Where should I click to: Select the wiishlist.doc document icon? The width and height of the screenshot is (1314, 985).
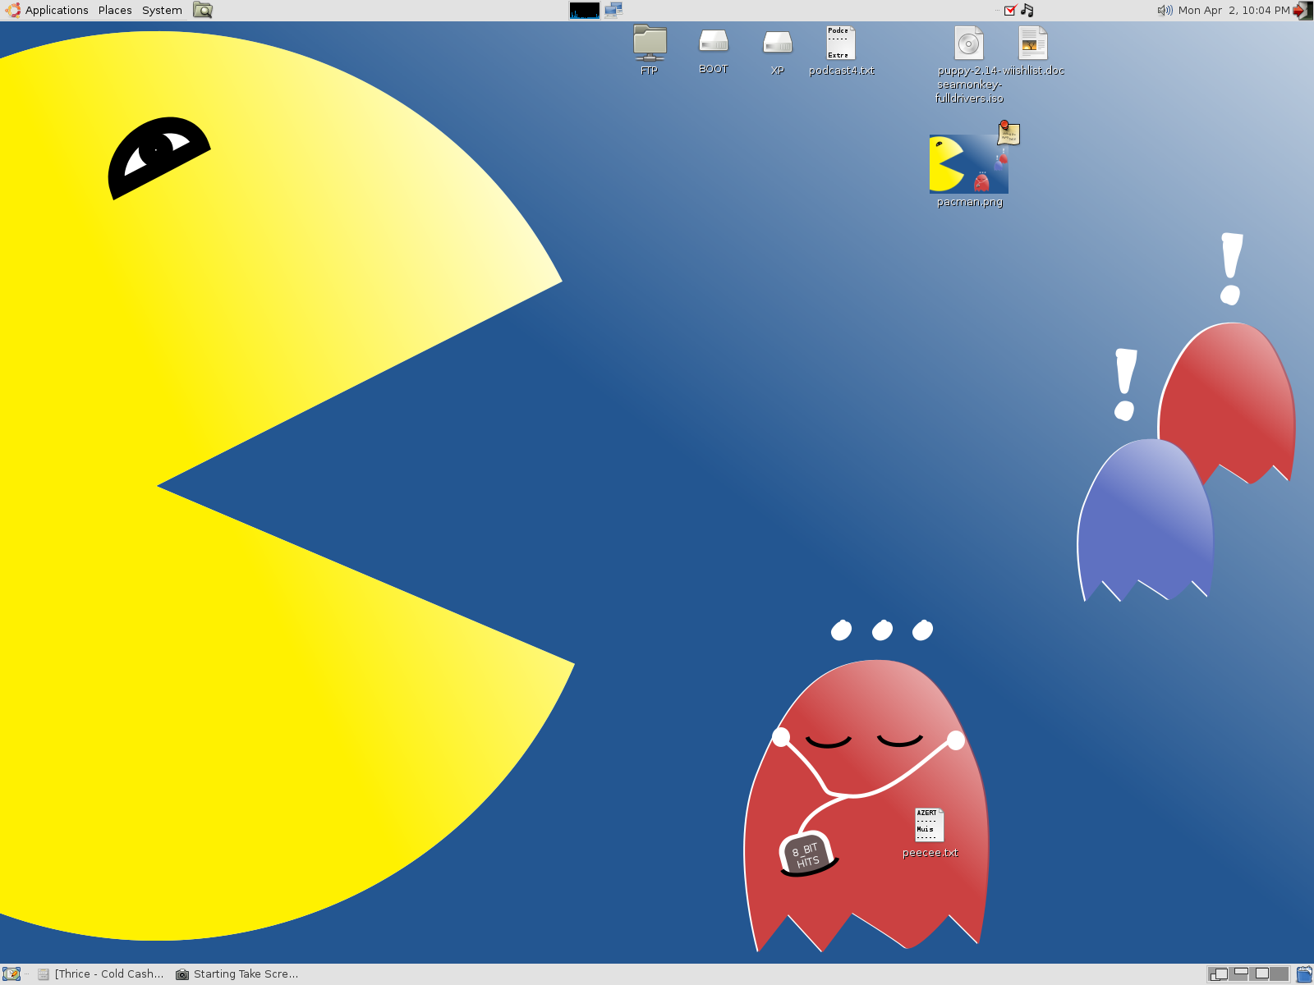(x=1033, y=43)
